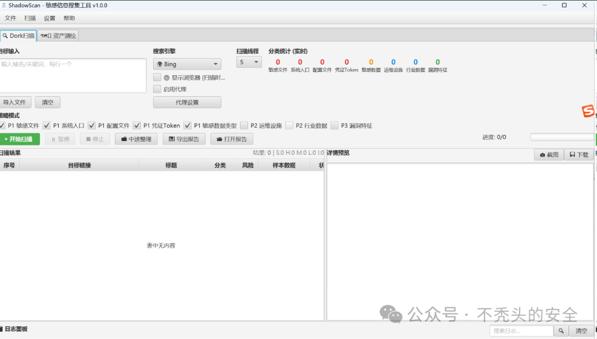Click the 暂停 pause button

pos(60,139)
